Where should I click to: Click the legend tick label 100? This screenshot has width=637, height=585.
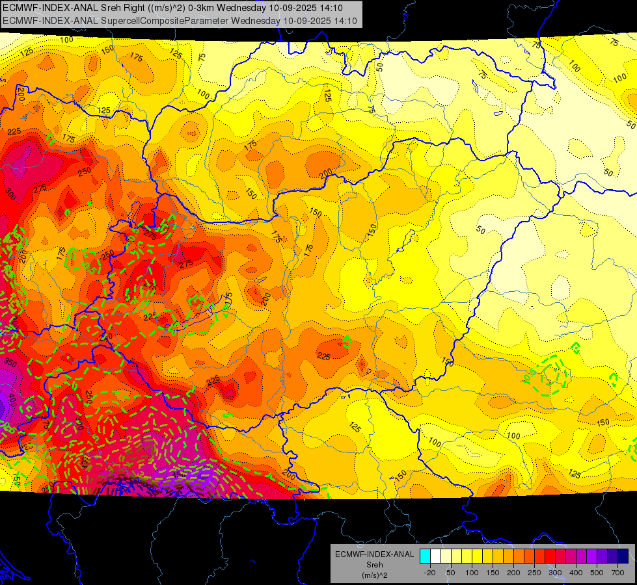pyautogui.click(x=472, y=573)
